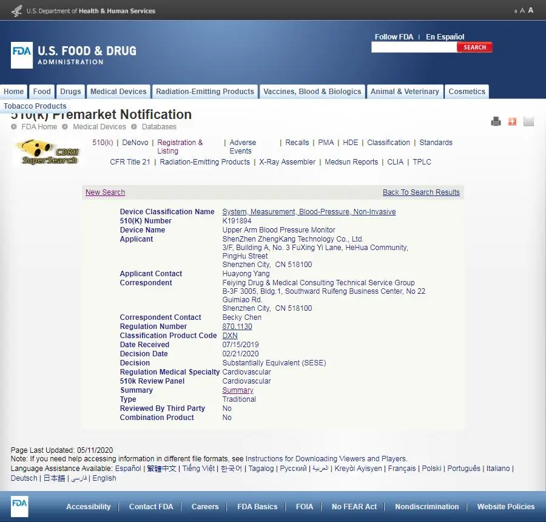
Task: Click the print page icon
Action: 496,121
